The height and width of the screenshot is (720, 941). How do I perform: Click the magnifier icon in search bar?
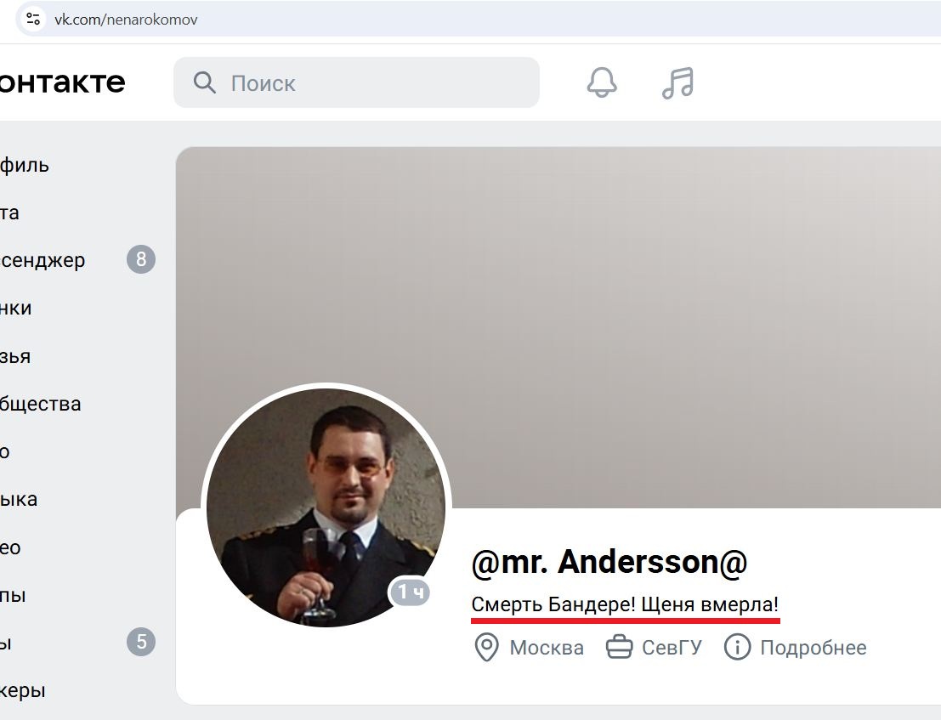tap(205, 82)
